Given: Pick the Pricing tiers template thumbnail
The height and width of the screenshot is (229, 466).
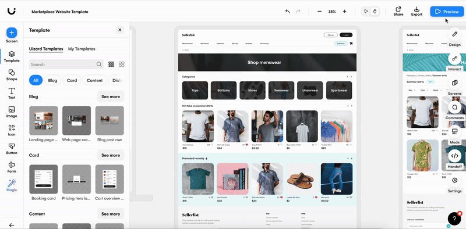Looking at the screenshot, I should 76,179.
